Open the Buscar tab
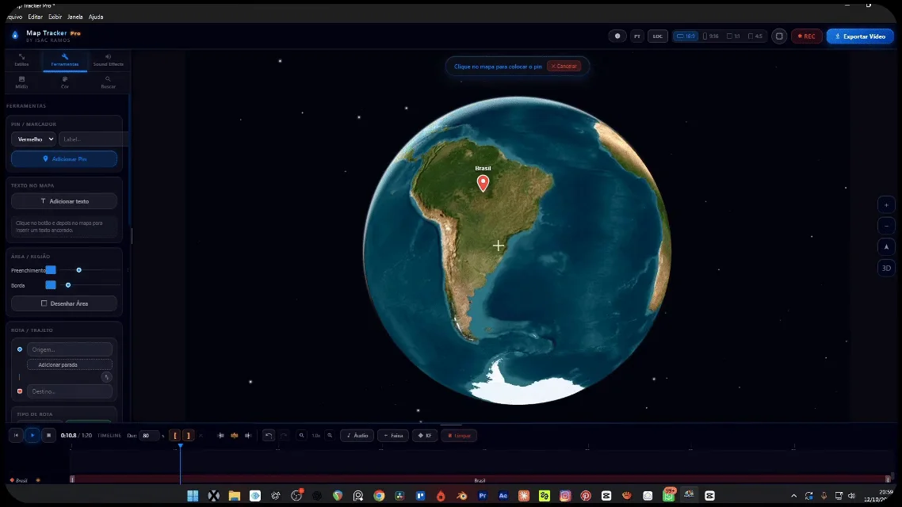The image size is (902, 507). pos(108,82)
